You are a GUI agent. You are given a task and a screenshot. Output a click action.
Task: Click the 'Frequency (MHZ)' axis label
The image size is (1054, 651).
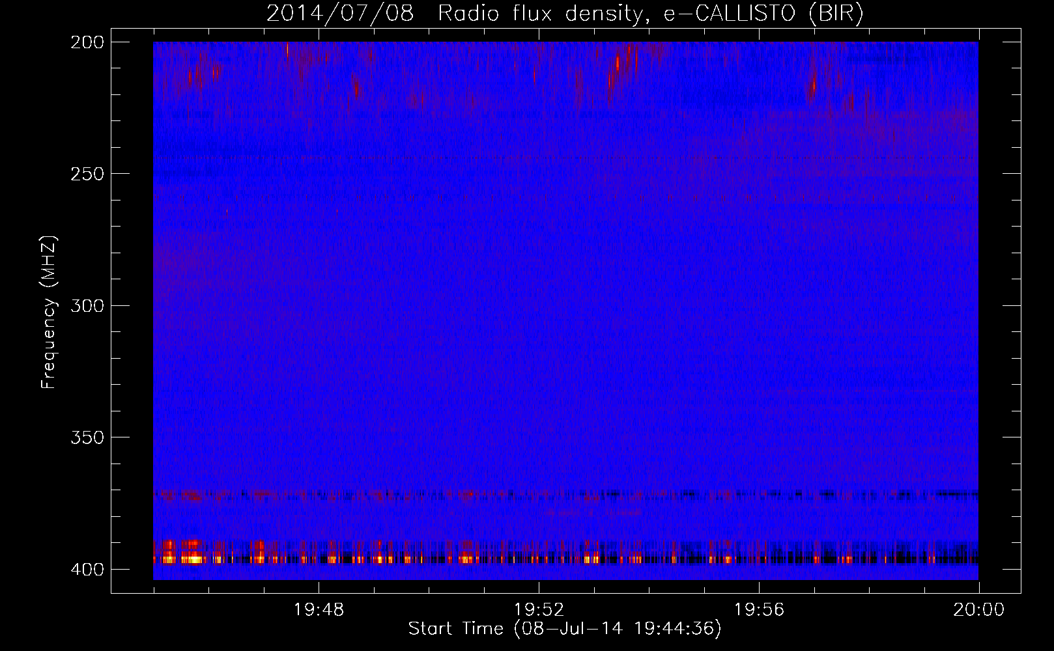[49, 312]
